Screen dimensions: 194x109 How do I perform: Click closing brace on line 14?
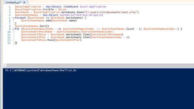[x=16, y=43]
